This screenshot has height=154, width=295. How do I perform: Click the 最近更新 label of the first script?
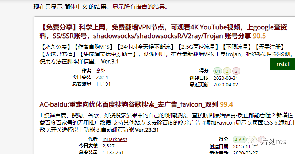199,84
